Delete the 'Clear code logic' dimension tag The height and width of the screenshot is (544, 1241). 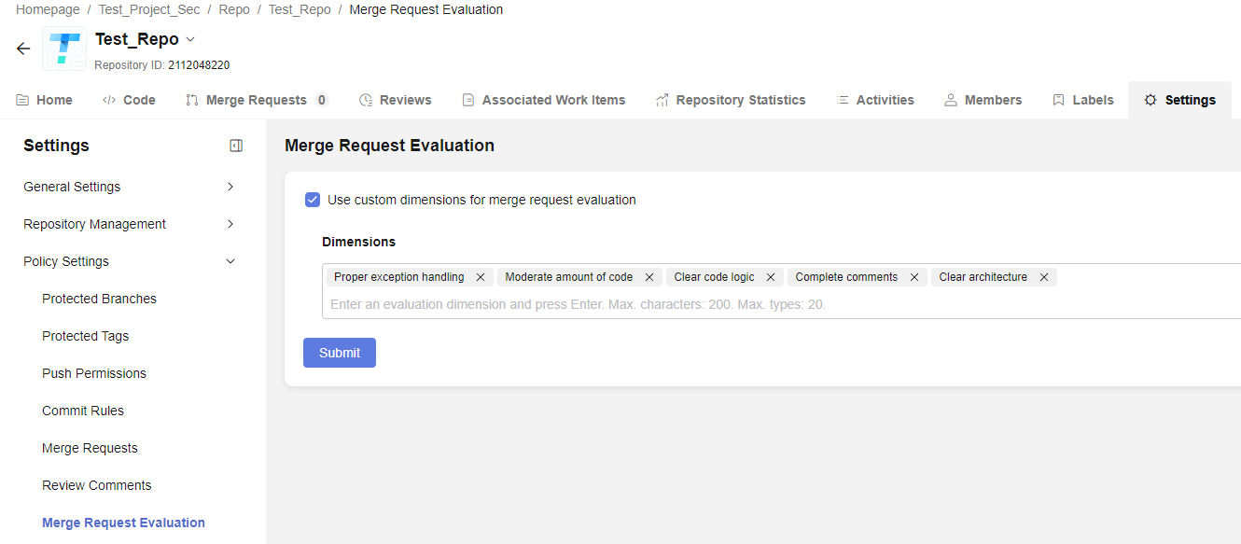771,277
